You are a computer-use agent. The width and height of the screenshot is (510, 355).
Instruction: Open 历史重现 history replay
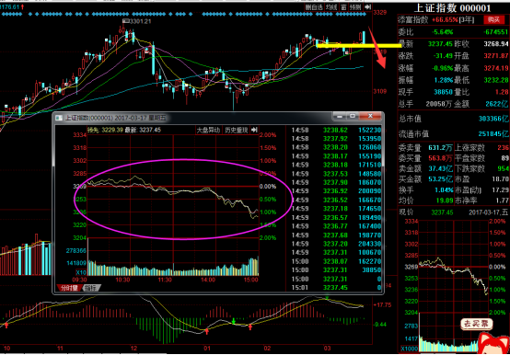(x=237, y=130)
